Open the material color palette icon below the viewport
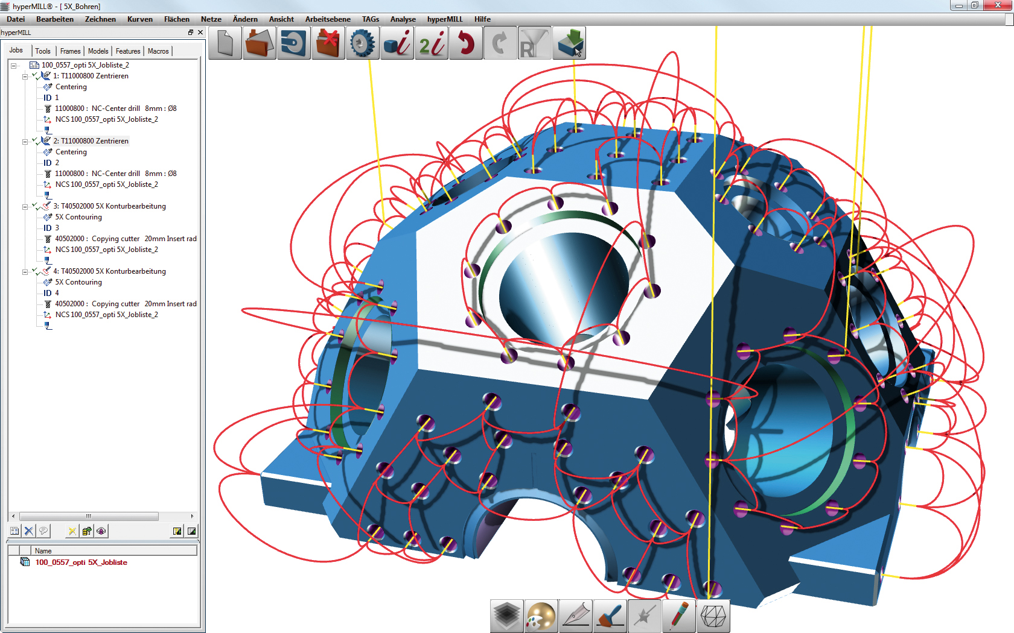This screenshot has height=633, width=1014. coord(541,616)
